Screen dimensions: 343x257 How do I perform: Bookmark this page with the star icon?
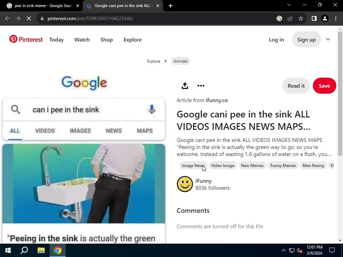pyautogui.click(x=301, y=19)
